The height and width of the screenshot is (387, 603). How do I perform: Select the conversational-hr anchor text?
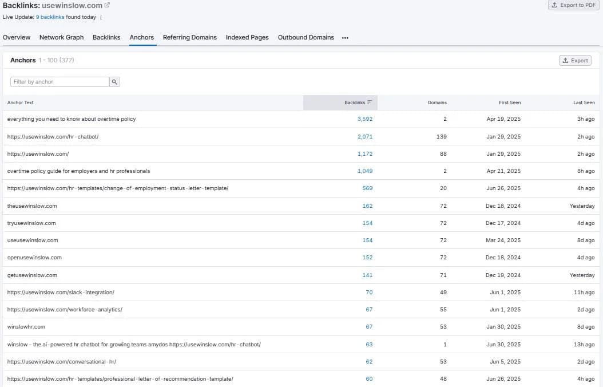point(62,362)
